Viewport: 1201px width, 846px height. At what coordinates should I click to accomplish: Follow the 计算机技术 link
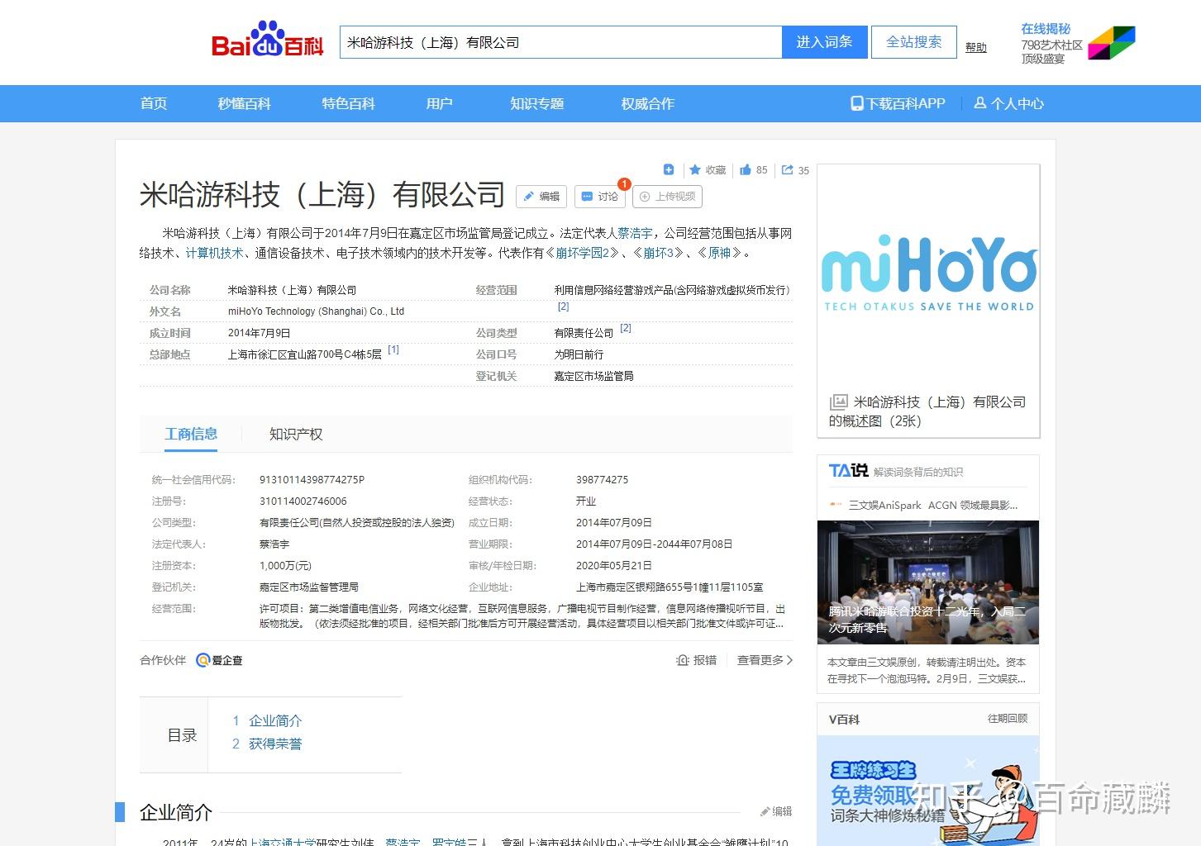click(x=214, y=253)
